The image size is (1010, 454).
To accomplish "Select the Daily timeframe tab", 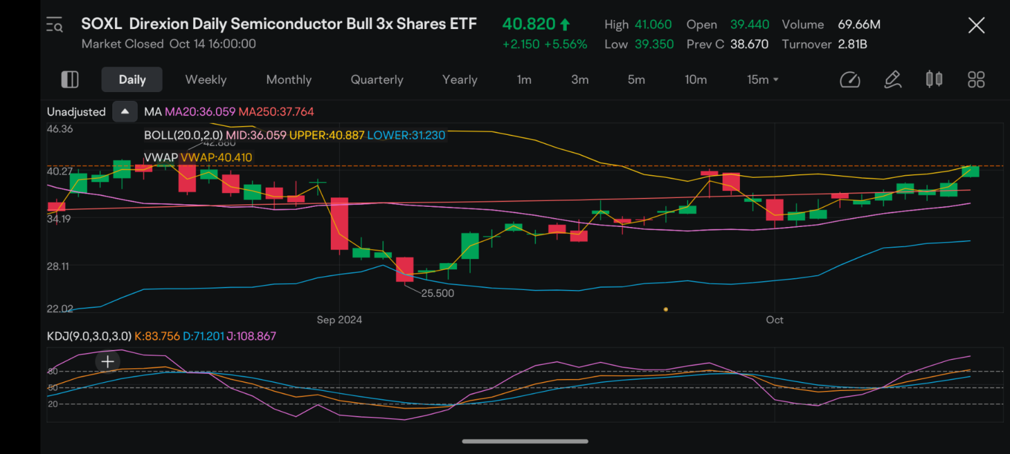I will click(132, 79).
